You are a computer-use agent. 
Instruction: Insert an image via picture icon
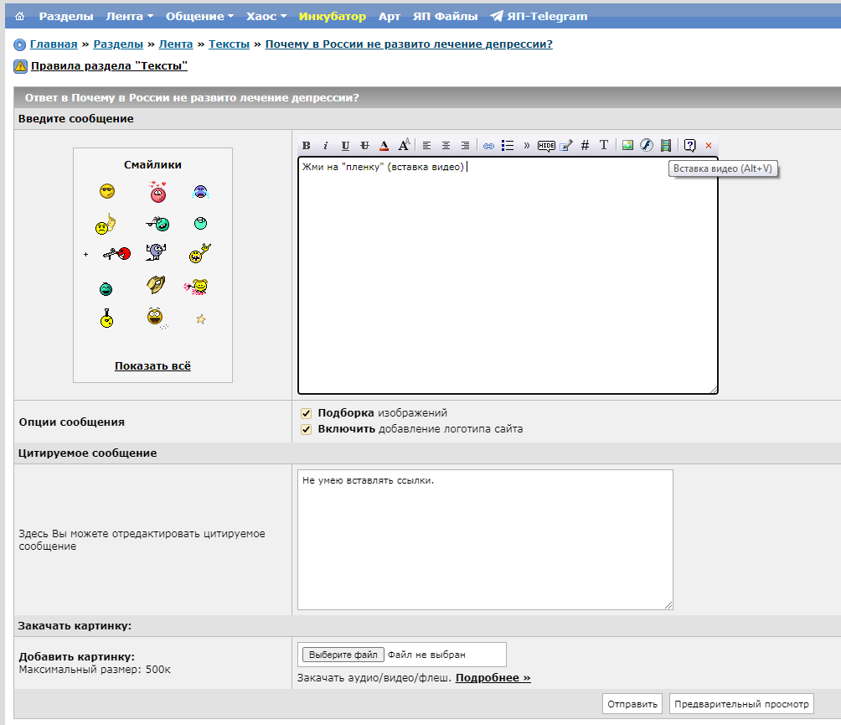(x=627, y=146)
